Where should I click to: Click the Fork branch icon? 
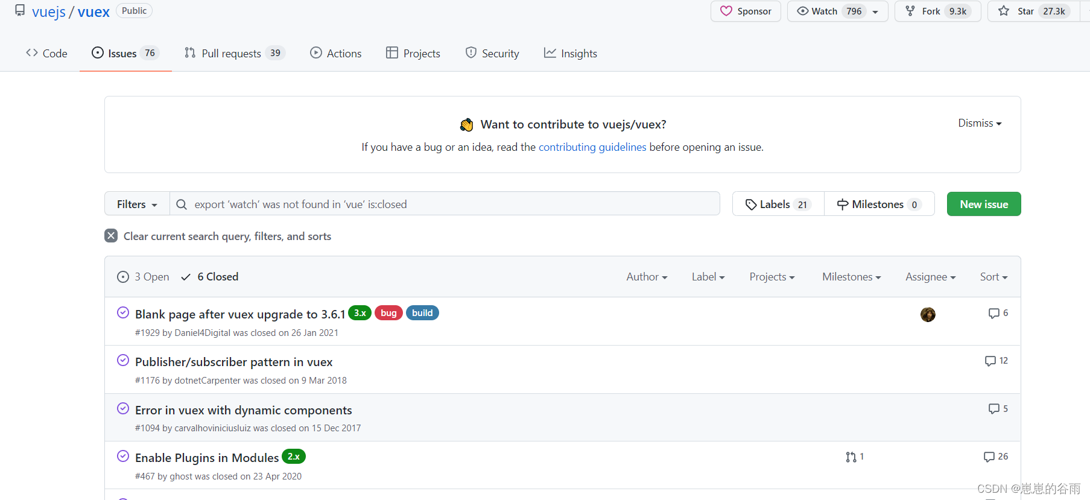(910, 11)
